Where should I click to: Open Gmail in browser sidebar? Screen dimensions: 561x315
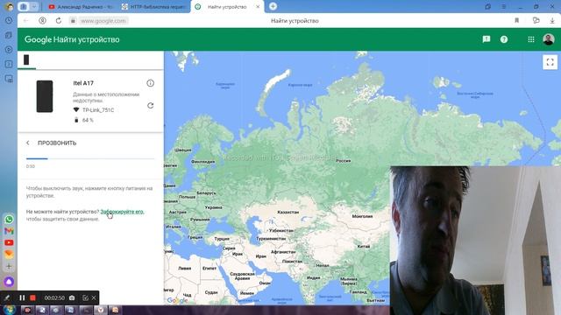coord(9,231)
